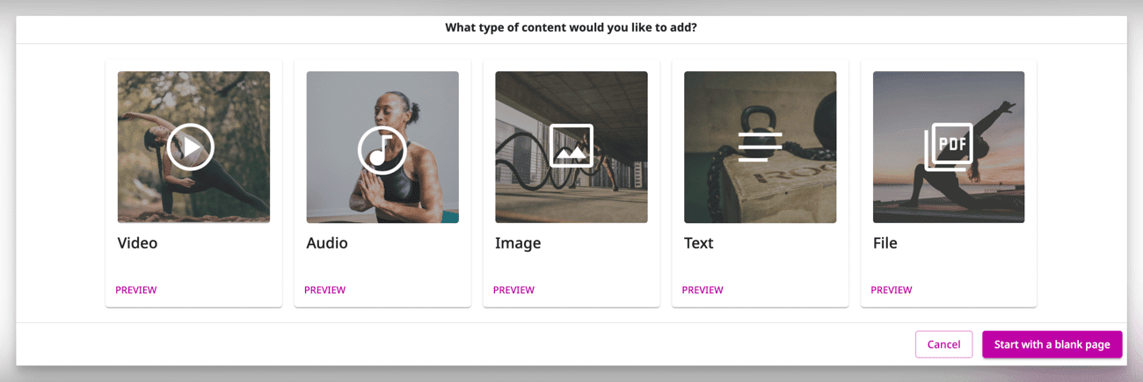Click the image picture icon
Image resolution: width=1143 pixels, height=382 pixels.
coord(571,147)
